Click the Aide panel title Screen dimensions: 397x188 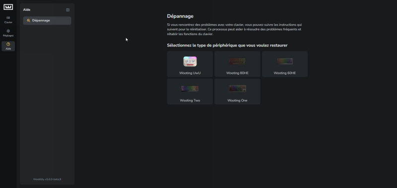(27, 10)
